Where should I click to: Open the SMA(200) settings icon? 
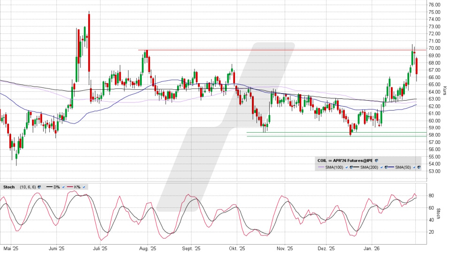[385, 167]
